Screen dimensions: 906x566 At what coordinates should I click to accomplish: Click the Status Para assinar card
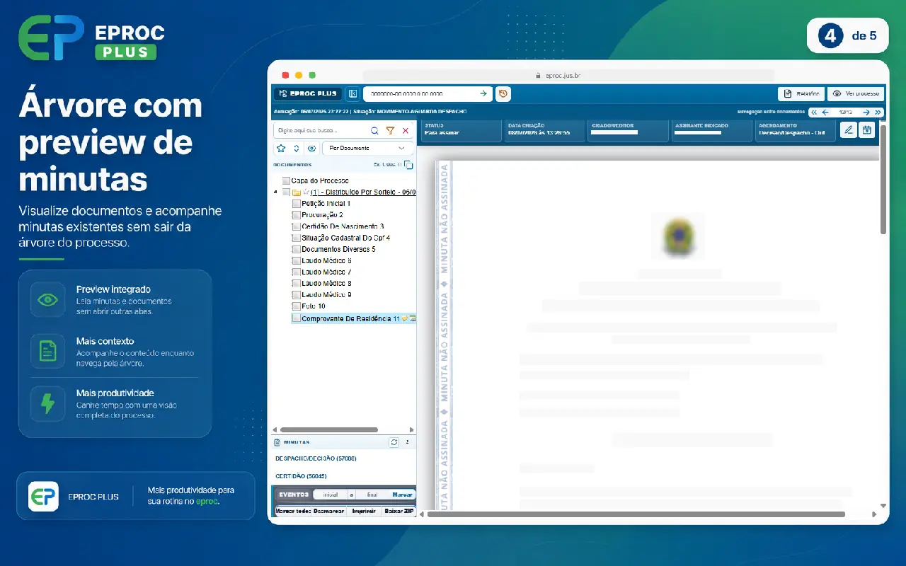(461, 130)
